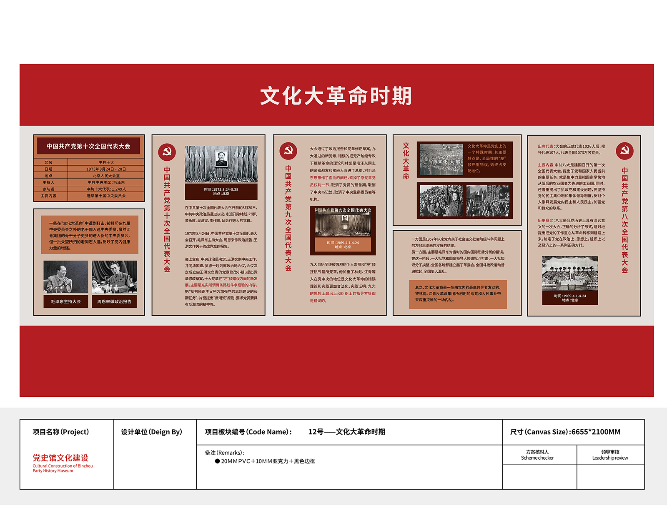
Task: Click the top crowd photo in 文化大革命 panel
Action: (x=441, y=160)
